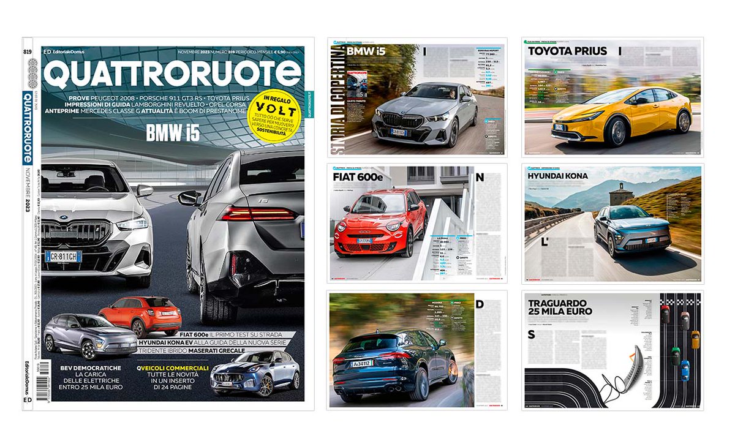The height and width of the screenshot is (441, 735).
Task: Toggle the Pregi section on Fiat 600e spread
Action: coord(462,237)
